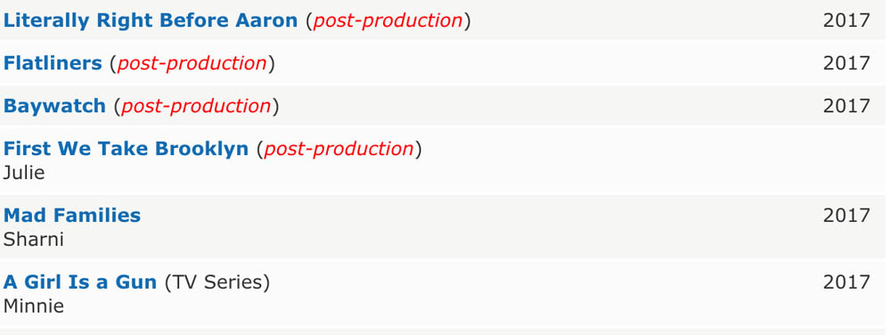Screen dimensions: 891x335
Task: Click the TV Series label after A Girl Is a Gun
Action: tap(217, 282)
